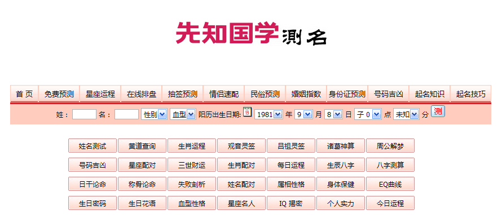502x215 pixels.
Task: Open the 子 0 hour dropdown
Action: point(368,114)
